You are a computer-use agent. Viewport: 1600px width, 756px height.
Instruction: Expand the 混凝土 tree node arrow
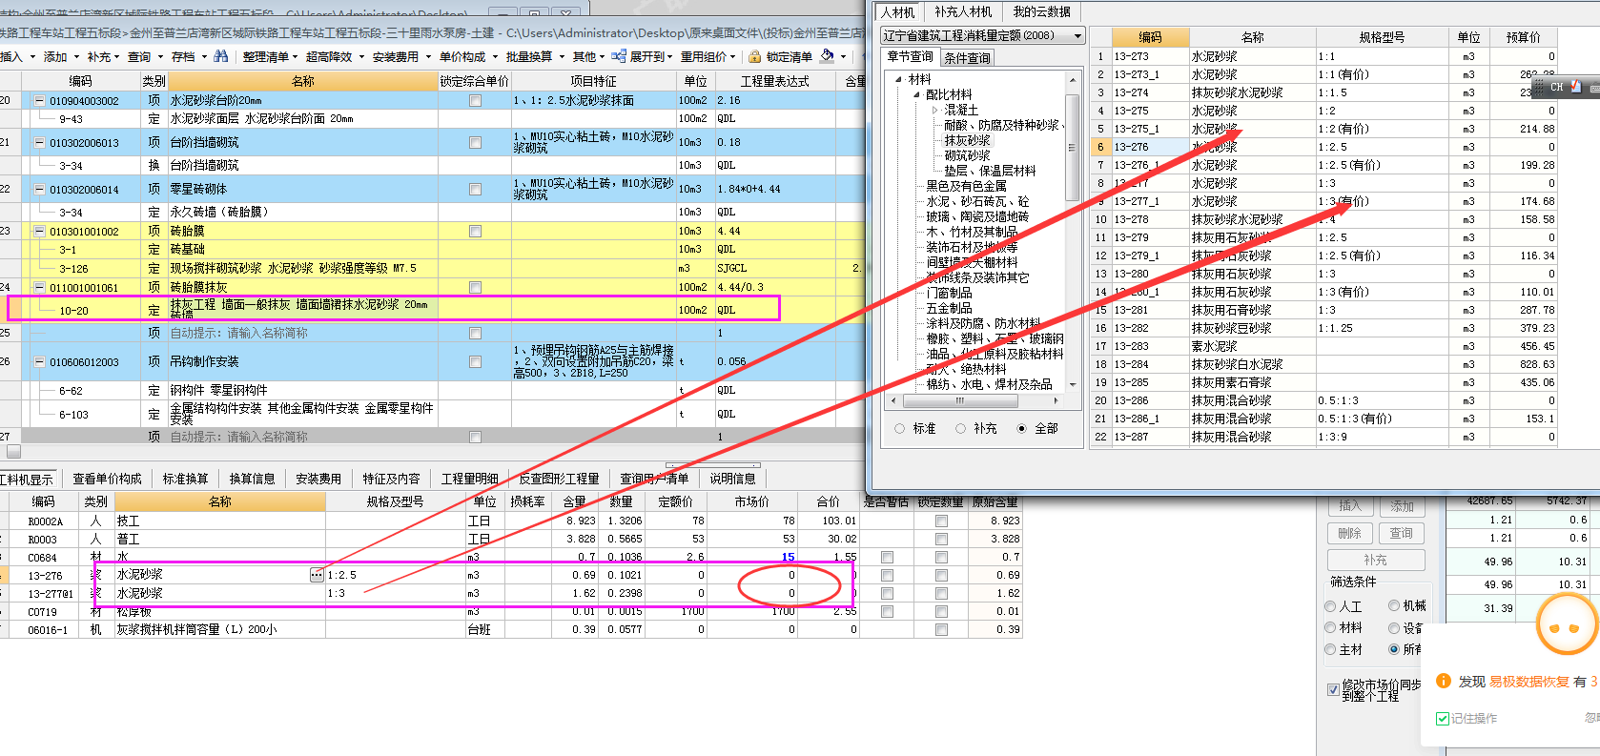click(934, 110)
